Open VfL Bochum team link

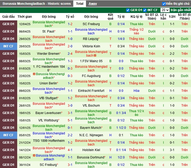(91, 106)
